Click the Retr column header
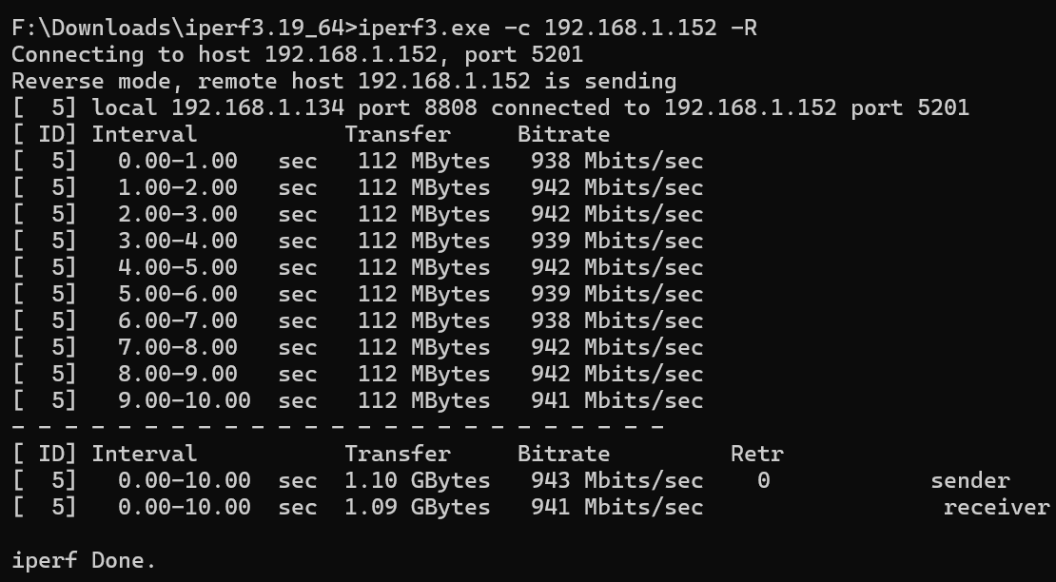The image size is (1056, 582). click(x=756, y=454)
